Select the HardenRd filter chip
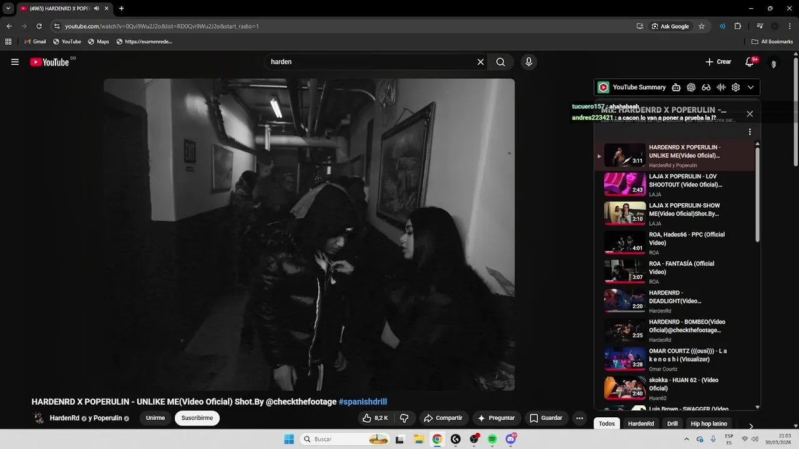The image size is (799, 449). pos(641,424)
